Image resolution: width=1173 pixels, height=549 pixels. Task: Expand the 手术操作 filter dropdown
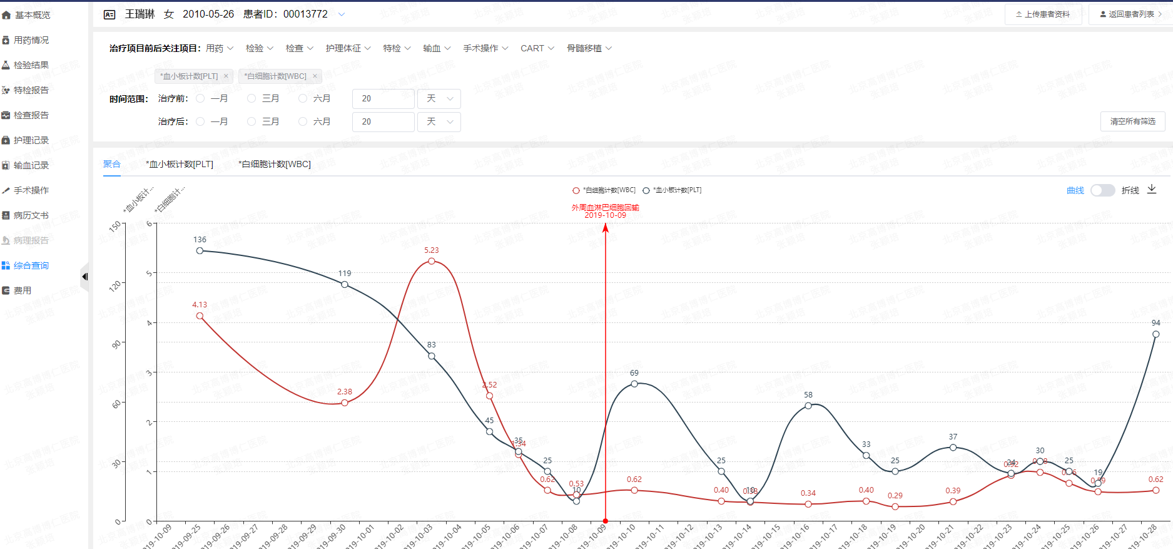pyautogui.click(x=486, y=48)
